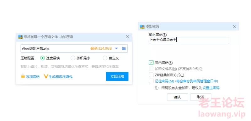Screen dimensions: 251x121
Task: Click the 剩余:324.0GB free space text
Action: (101, 49)
